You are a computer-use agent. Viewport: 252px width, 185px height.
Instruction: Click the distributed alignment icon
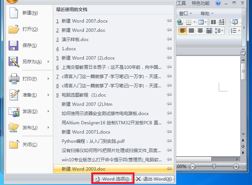[209, 31]
